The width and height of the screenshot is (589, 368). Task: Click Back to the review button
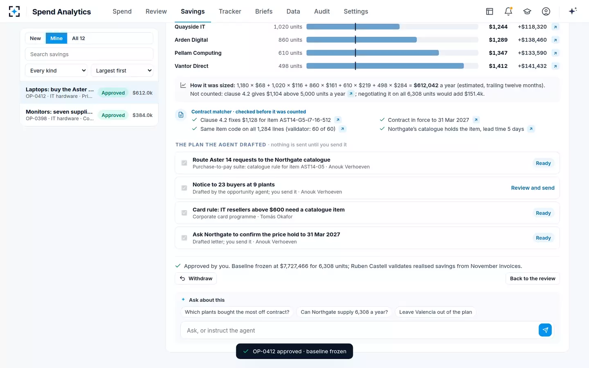[x=533, y=278]
